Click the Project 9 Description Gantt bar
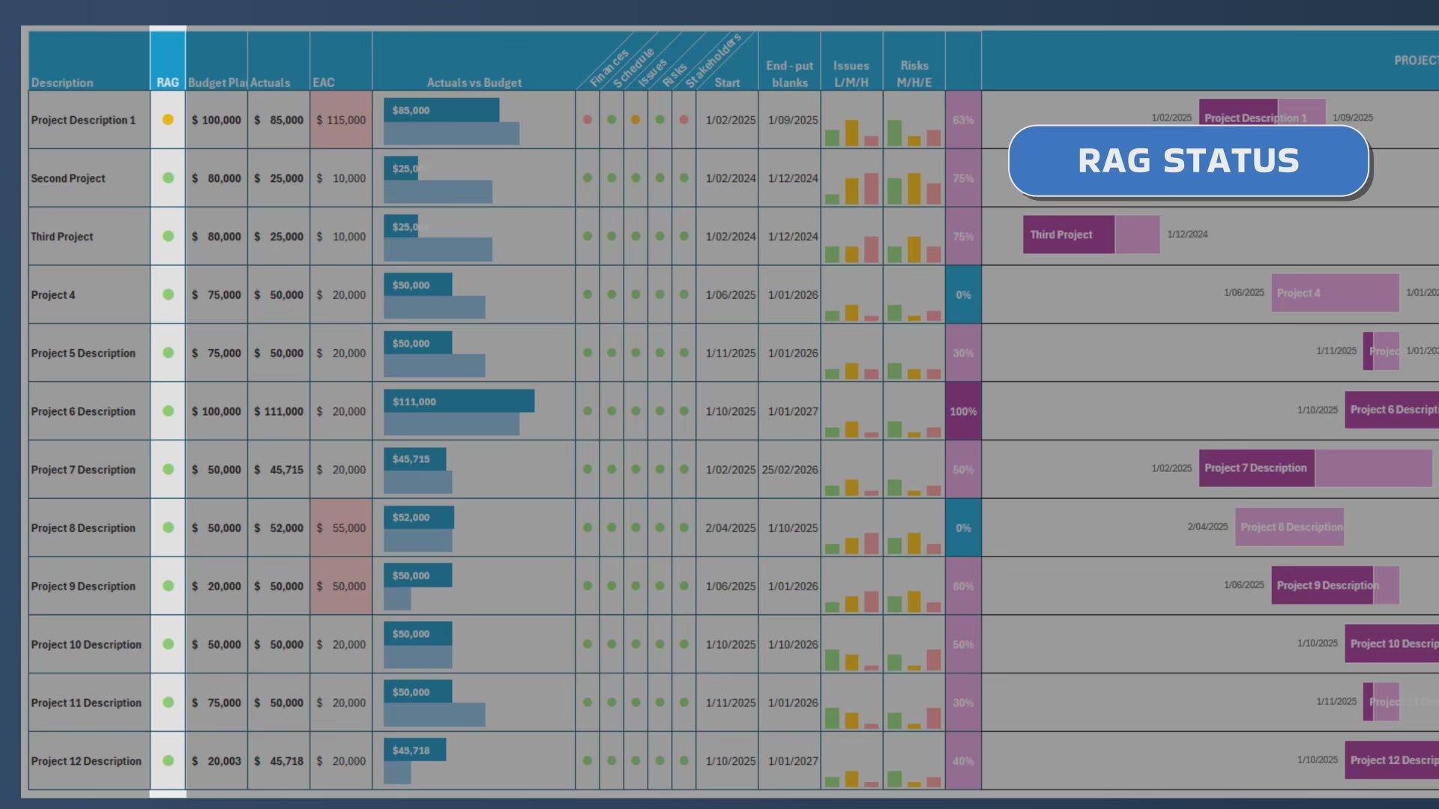This screenshot has width=1439, height=809. (1323, 585)
